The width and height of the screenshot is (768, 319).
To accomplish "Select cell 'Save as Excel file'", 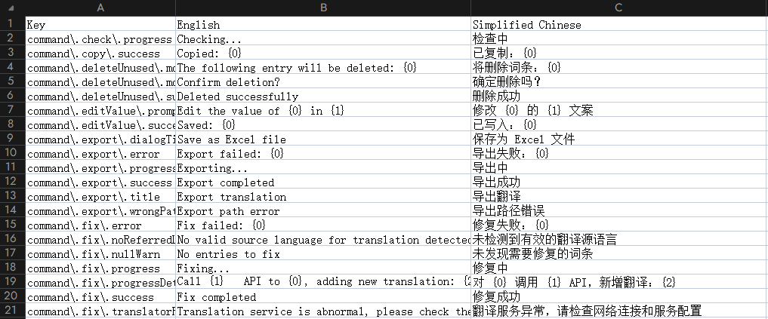I will (323, 139).
